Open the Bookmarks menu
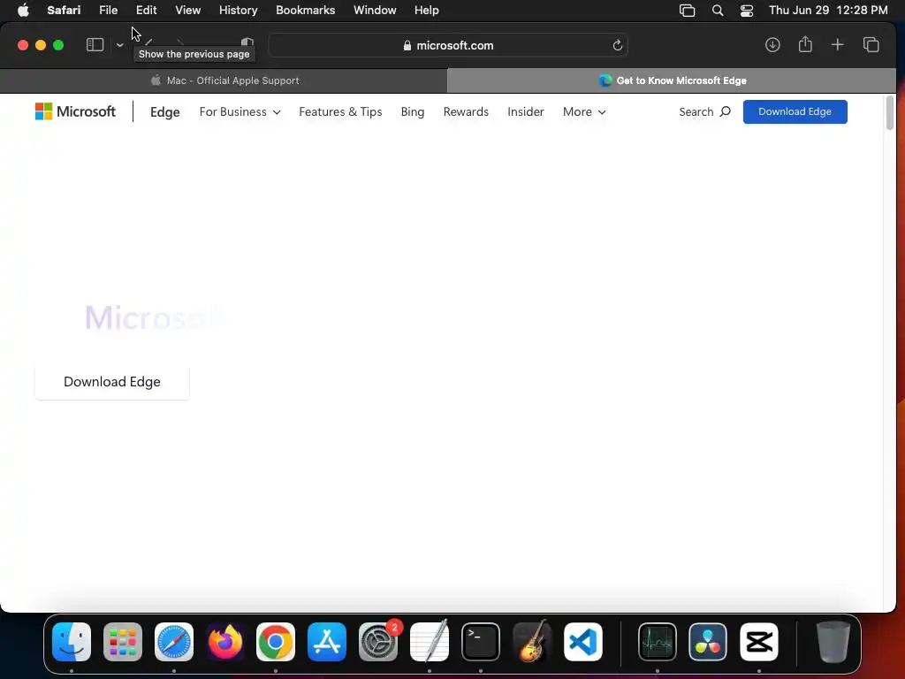 coord(305,11)
